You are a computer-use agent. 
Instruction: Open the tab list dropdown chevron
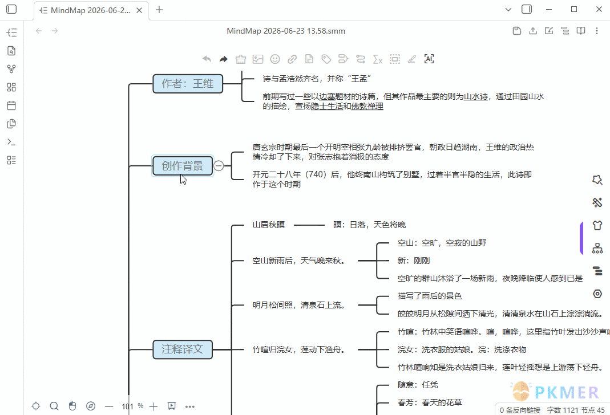point(508,10)
